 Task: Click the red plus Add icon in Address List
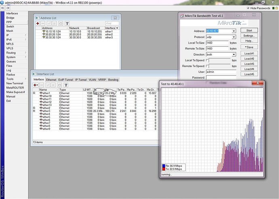pos(38,24)
